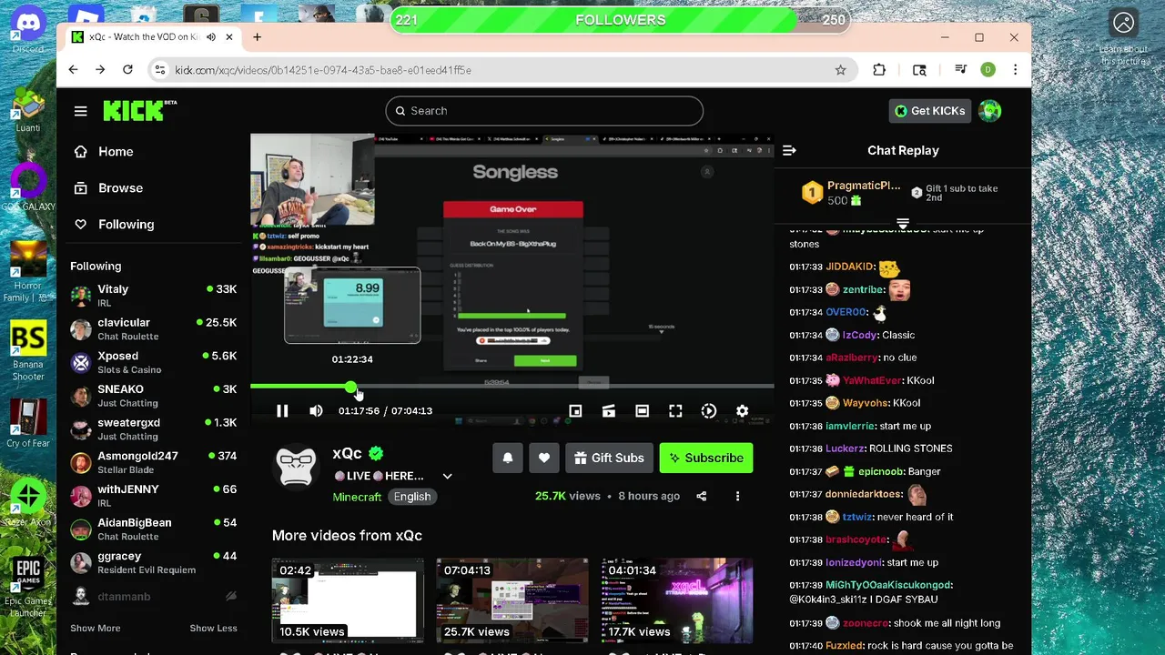Image resolution: width=1165 pixels, height=655 pixels.
Task: Open the three-dot video options menu
Action: click(x=737, y=496)
